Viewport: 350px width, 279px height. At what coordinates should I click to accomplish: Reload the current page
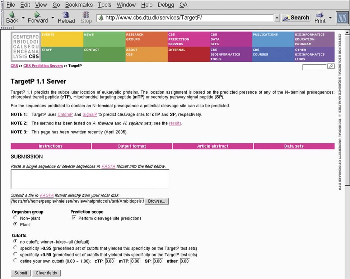66,17
